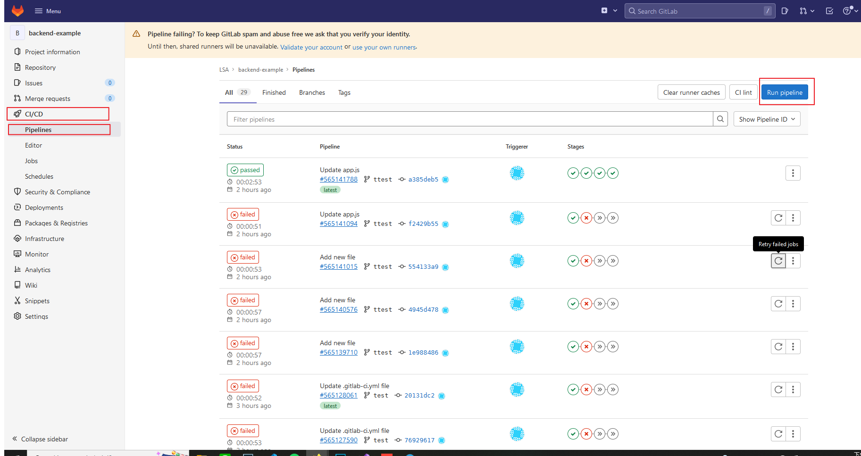This screenshot has width=861, height=456.
Task: Switch to the Branches tab
Action: (311, 92)
